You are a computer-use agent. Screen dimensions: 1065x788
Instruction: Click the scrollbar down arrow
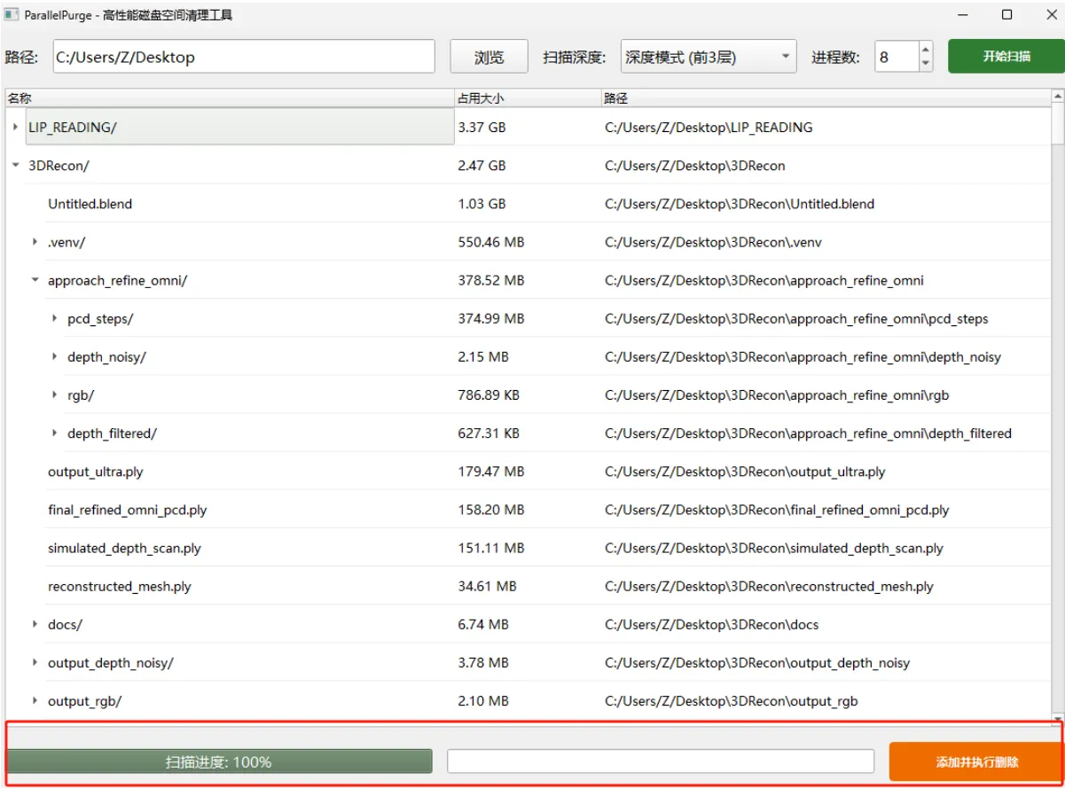click(x=1057, y=718)
